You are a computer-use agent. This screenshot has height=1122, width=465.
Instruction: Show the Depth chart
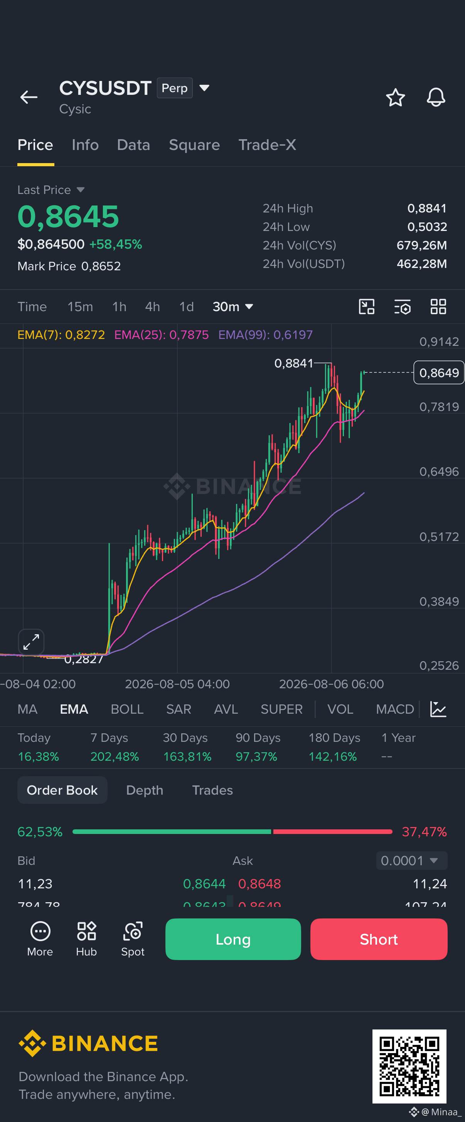click(145, 790)
